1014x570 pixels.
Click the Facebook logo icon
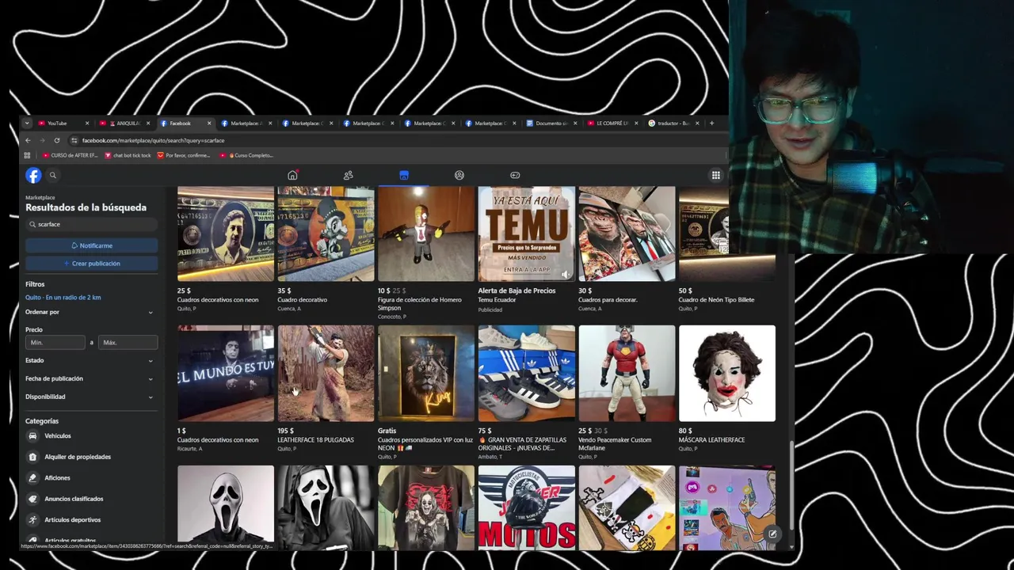coord(33,176)
